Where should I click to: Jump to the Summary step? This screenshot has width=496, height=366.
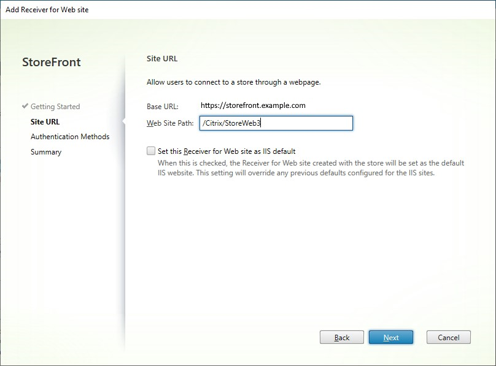(46, 152)
